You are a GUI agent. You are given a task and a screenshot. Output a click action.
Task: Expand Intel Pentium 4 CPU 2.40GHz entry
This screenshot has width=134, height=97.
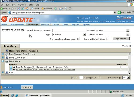click(x=11, y=69)
